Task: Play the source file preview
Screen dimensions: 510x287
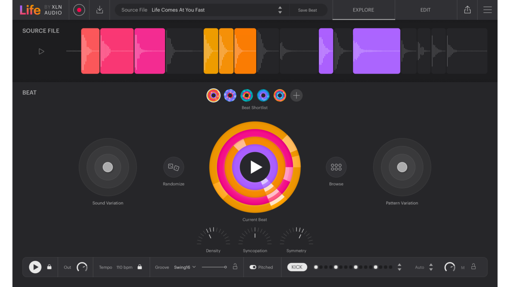Action: tap(41, 51)
